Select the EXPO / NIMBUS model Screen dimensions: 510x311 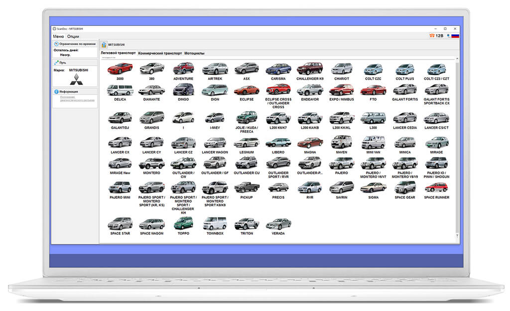[x=342, y=90]
